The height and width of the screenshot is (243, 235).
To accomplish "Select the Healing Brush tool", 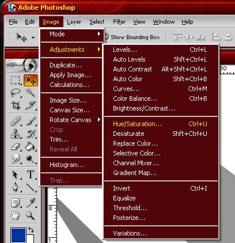I will (x=16, y=121).
